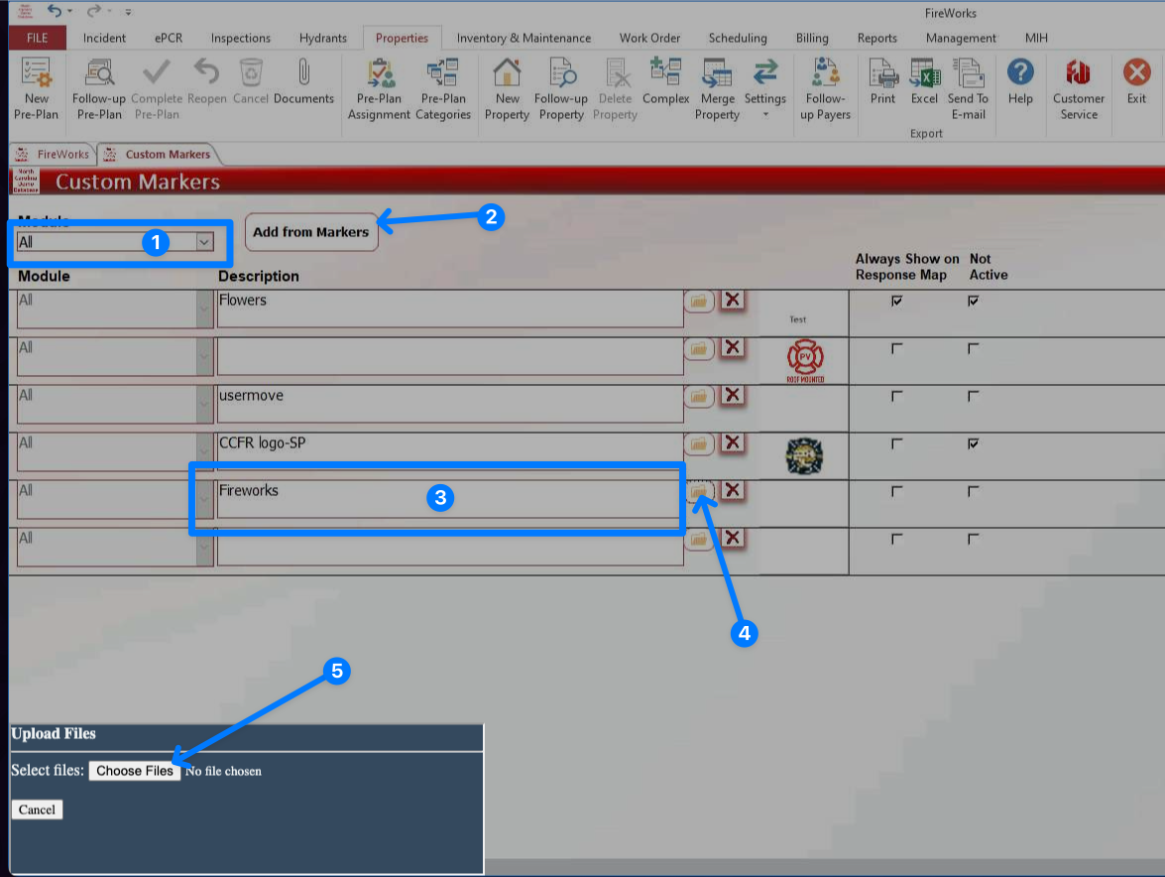The width and height of the screenshot is (1165, 877).
Task: Toggle Not Active checkbox for usermove
Action: (973, 396)
